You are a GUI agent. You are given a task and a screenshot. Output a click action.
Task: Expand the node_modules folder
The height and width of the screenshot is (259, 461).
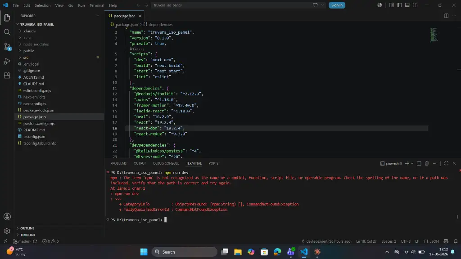click(36, 45)
